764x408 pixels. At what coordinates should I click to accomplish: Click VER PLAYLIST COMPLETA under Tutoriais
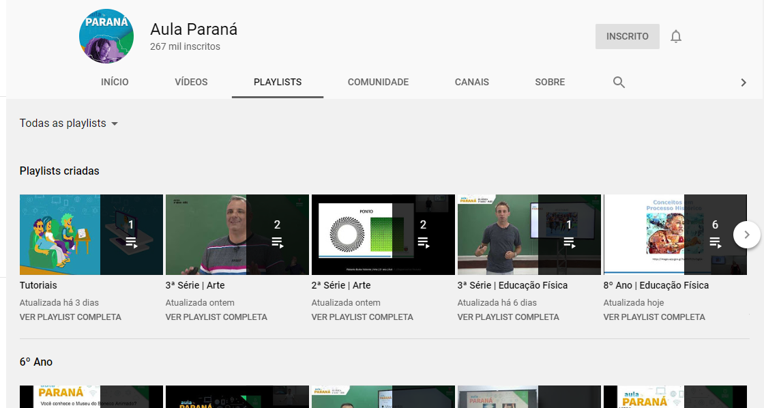click(70, 317)
